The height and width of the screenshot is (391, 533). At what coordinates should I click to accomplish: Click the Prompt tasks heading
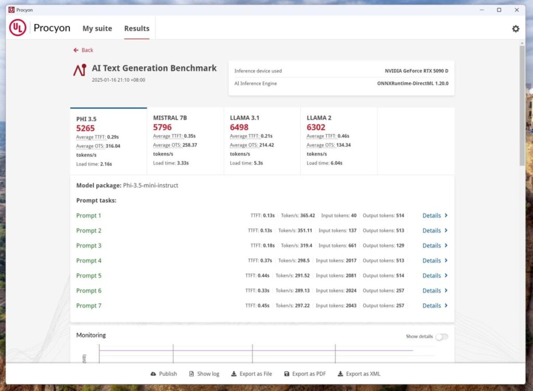96,200
